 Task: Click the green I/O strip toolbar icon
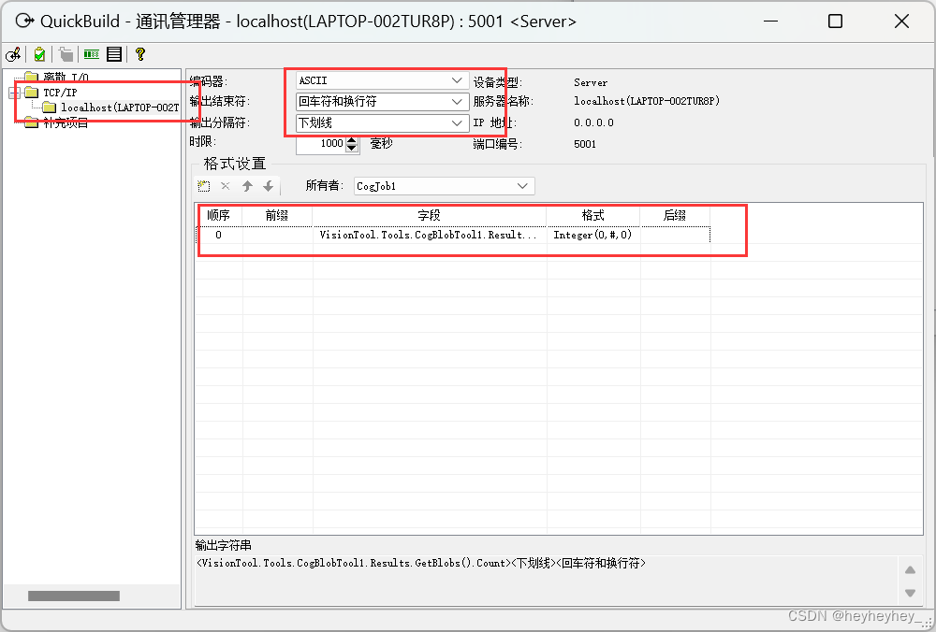pyautogui.click(x=92, y=54)
